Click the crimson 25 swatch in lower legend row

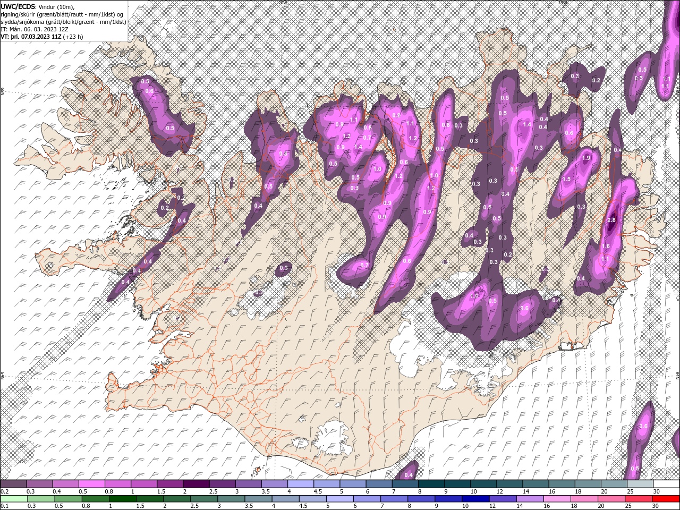point(639,499)
